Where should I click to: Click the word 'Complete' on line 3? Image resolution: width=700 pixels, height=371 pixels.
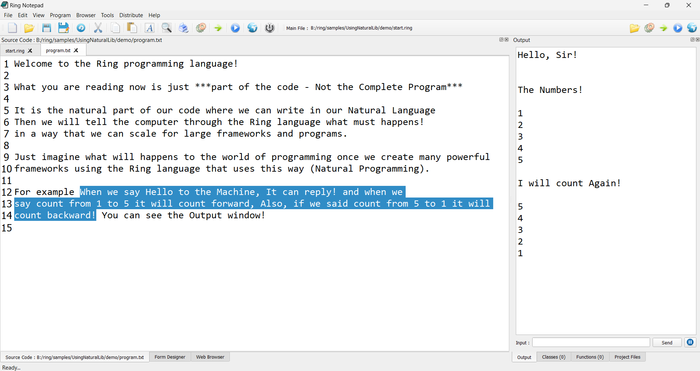(381, 87)
